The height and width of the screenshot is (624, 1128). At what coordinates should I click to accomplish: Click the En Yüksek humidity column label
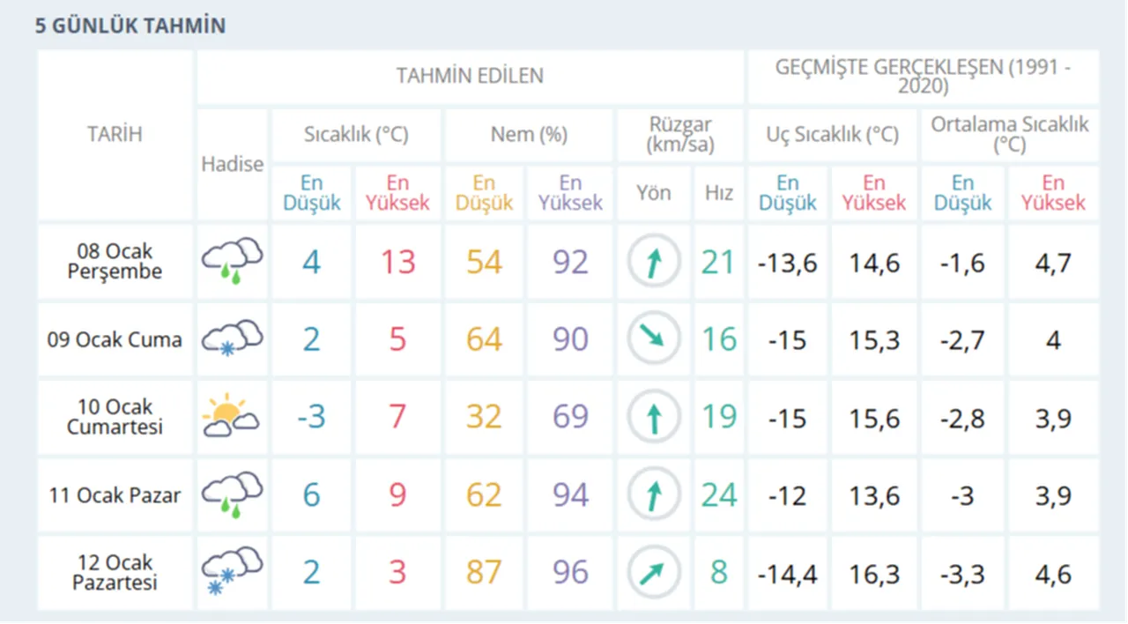coord(570,192)
